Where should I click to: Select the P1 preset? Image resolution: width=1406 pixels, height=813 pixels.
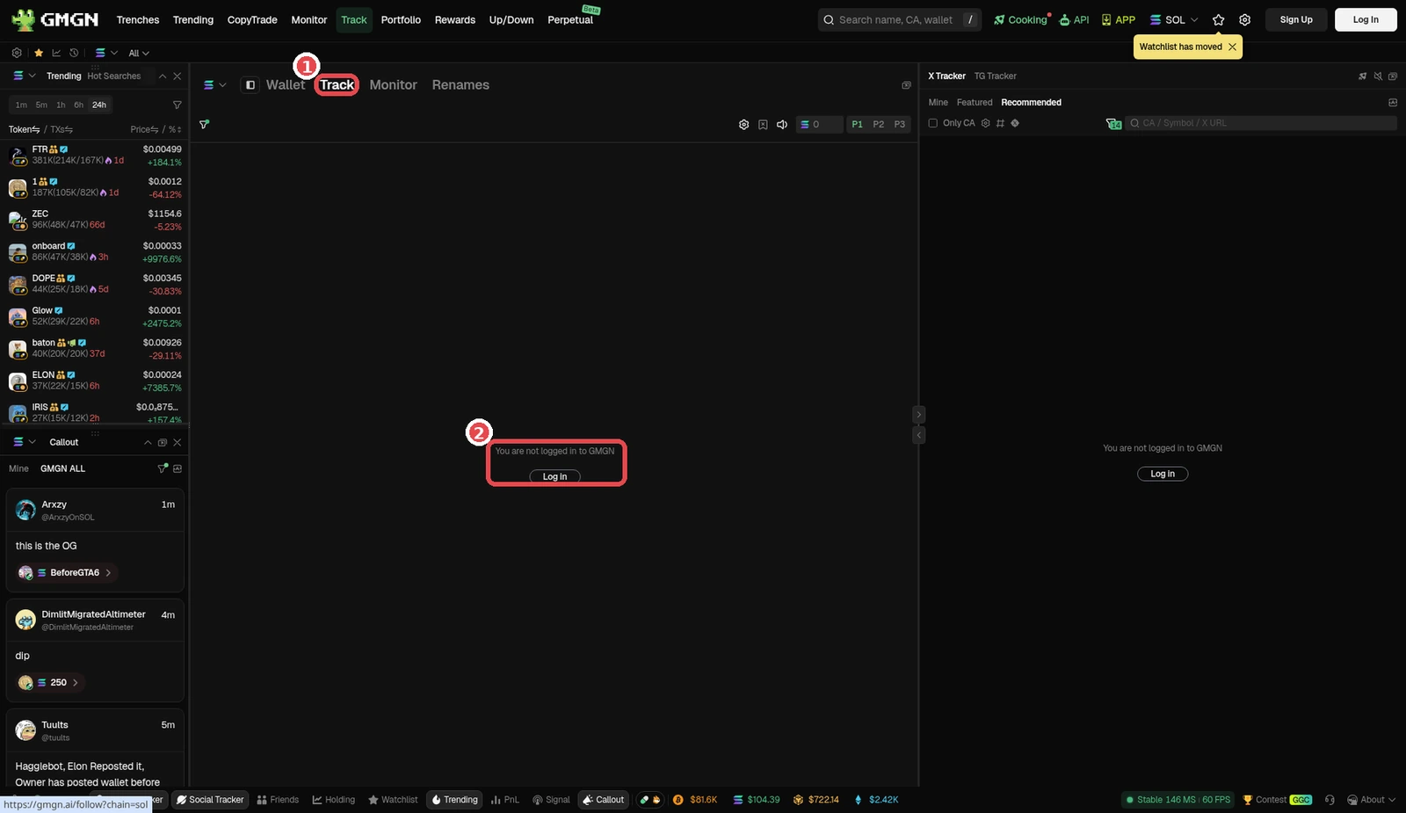click(857, 125)
